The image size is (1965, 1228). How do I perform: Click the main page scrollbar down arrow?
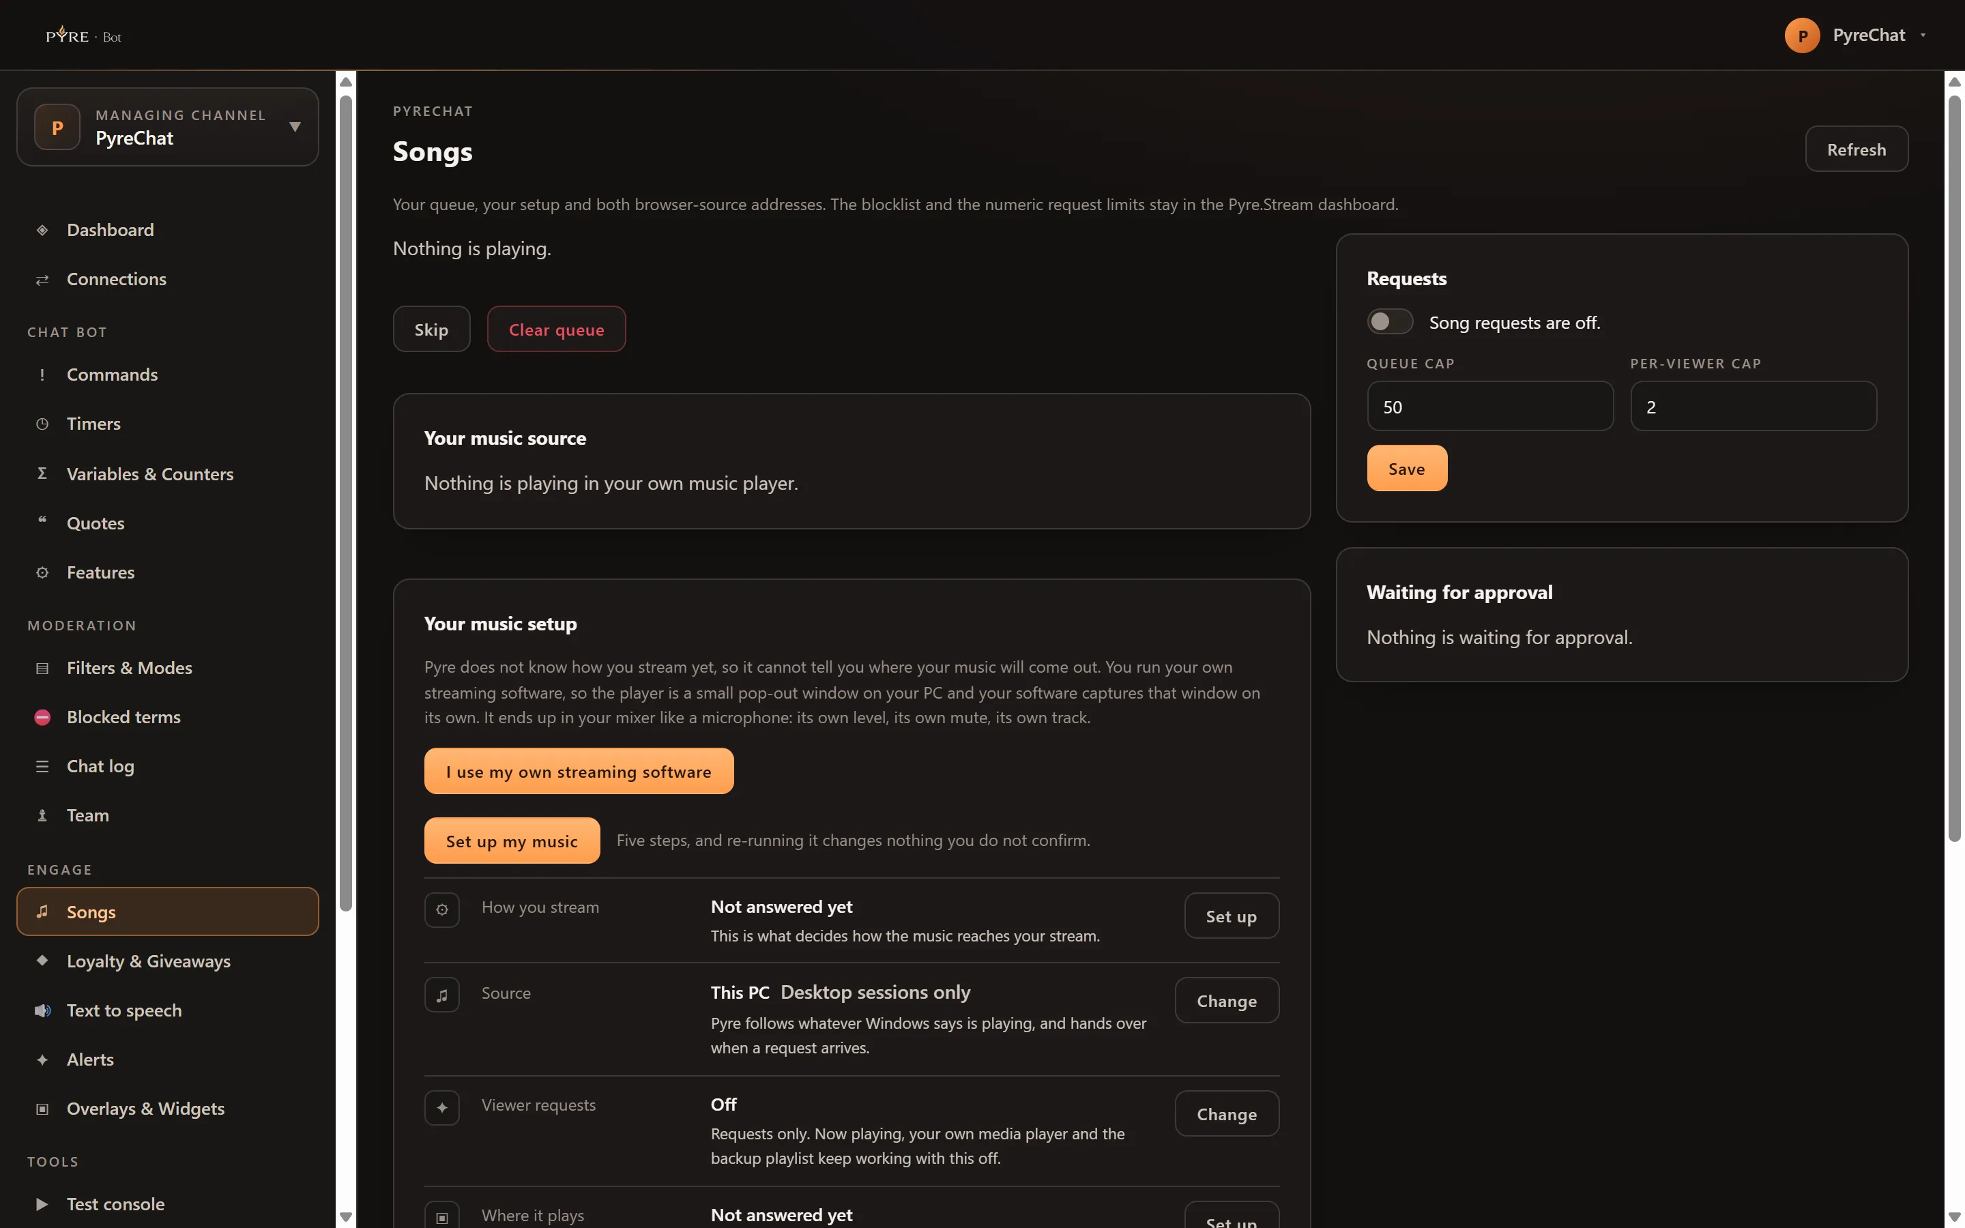1955,1216
